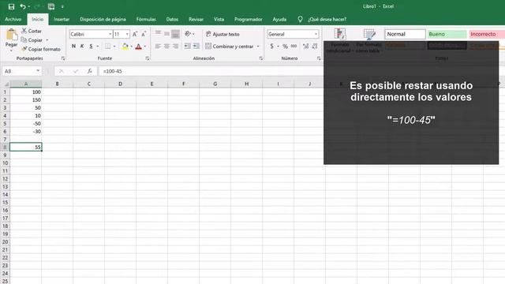Open the undo history dropdown arrow
The width and height of the screenshot is (505, 284).
point(29,7)
